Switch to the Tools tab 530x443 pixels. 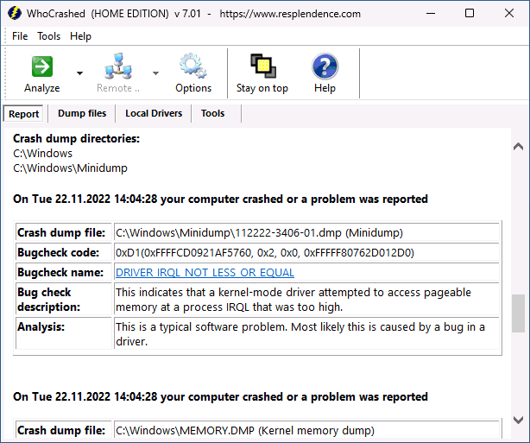coord(212,113)
